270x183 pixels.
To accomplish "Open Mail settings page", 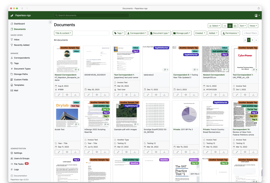I will click(14, 90).
